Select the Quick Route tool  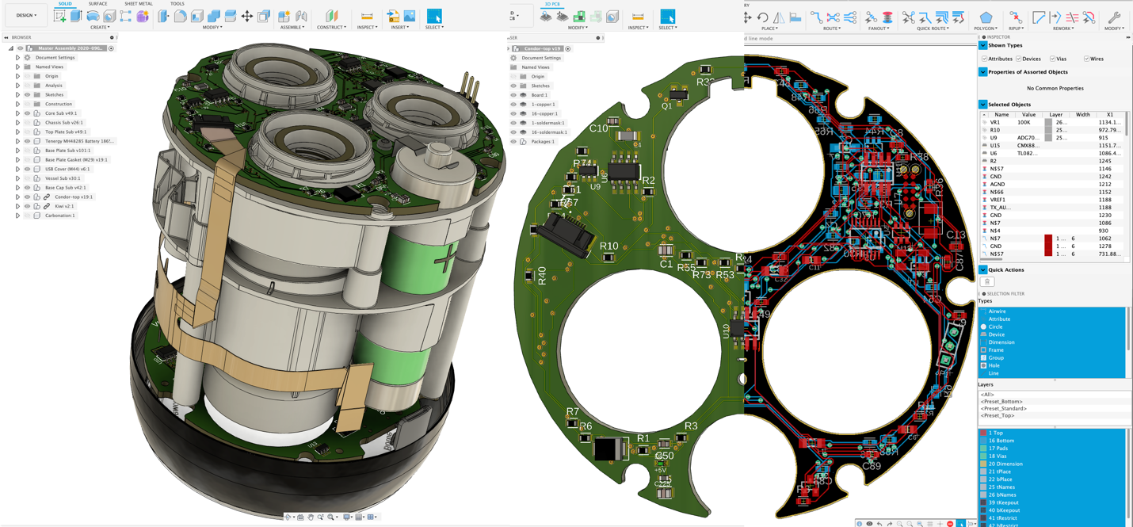pos(909,17)
